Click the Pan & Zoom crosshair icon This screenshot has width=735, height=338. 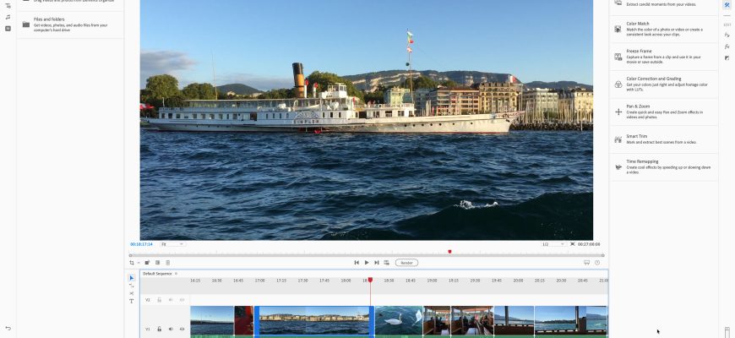(x=618, y=112)
